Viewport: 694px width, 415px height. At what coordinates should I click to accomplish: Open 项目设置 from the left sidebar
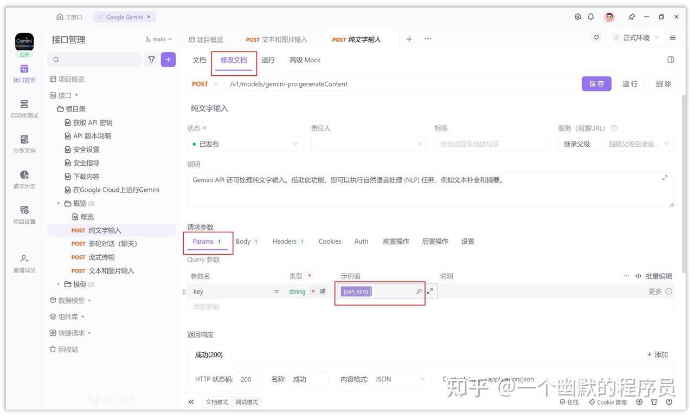point(24,213)
